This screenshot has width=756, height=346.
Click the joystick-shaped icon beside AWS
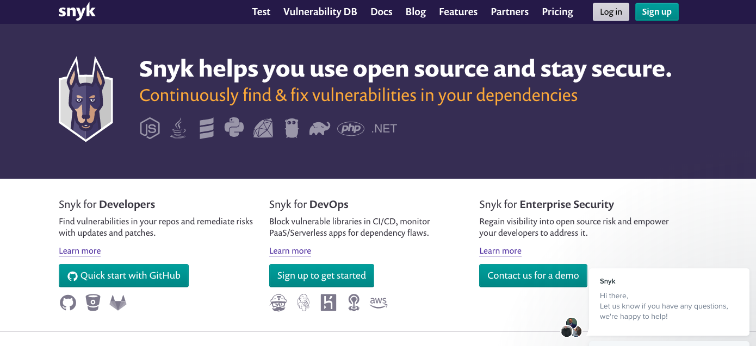[x=354, y=303]
